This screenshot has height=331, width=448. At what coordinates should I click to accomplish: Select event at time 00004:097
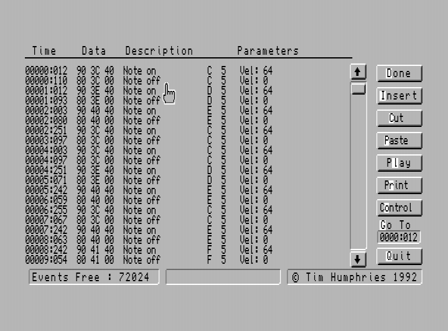[x=149, y=161]
